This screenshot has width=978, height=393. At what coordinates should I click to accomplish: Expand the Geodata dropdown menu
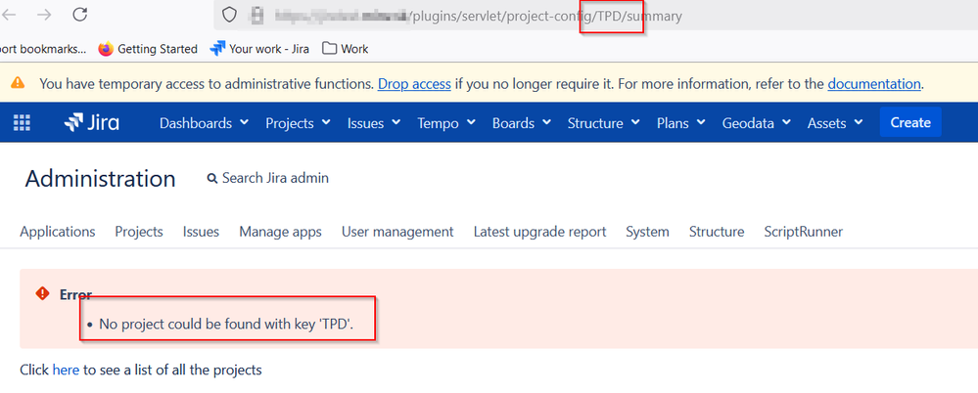[x=756, y=123]
